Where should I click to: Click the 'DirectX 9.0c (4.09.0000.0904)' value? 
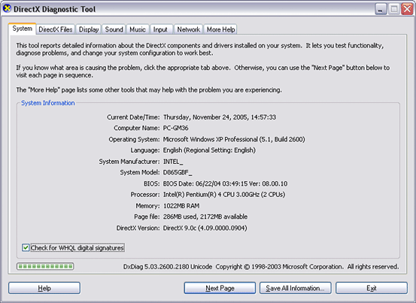(x=205, y=228)
